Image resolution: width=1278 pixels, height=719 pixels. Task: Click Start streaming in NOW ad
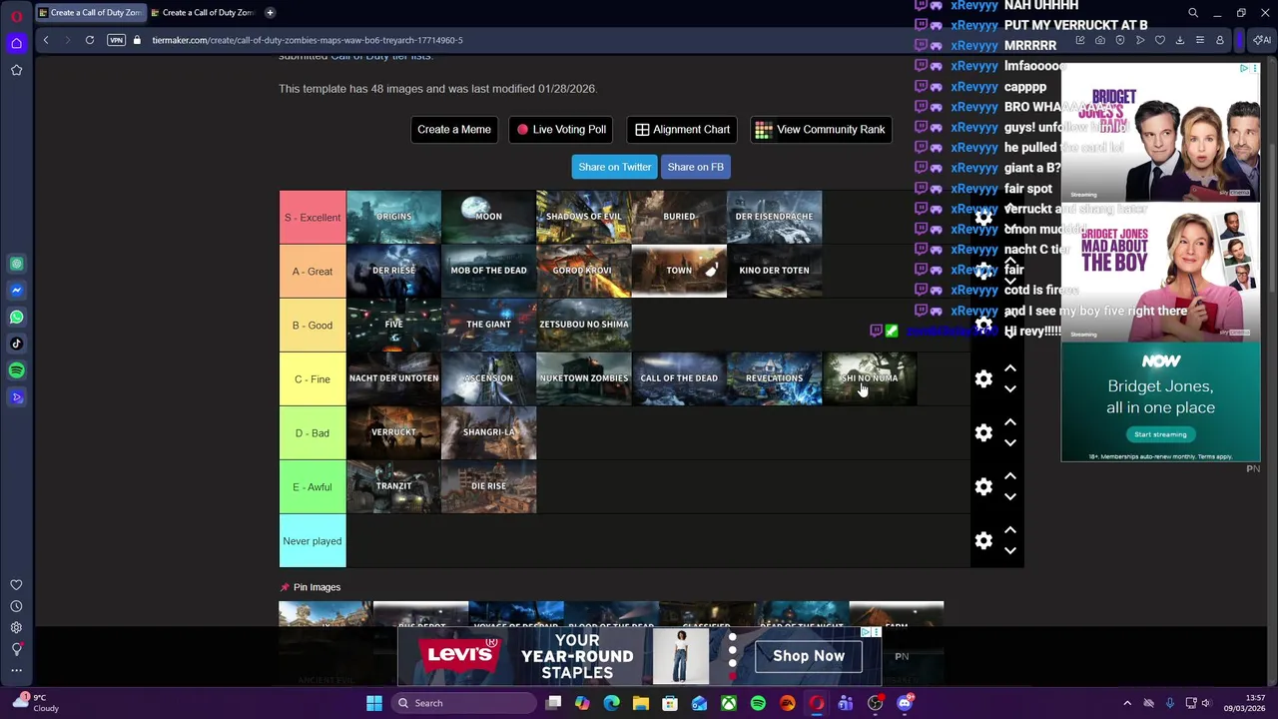point(1160,434)
